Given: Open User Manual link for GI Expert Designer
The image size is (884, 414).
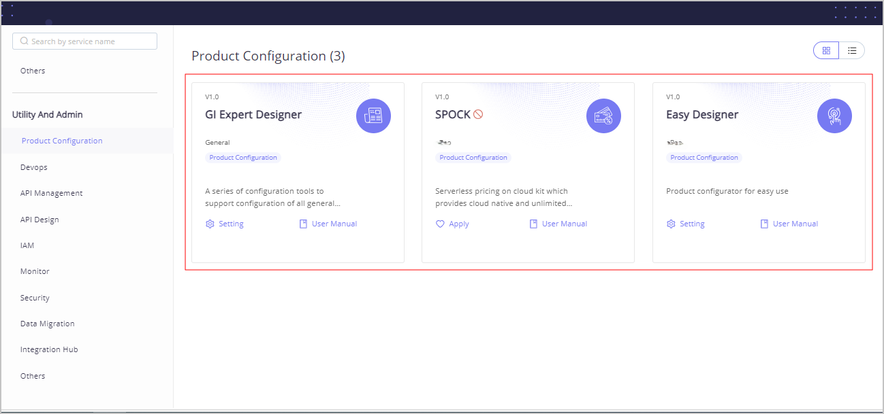Looking at the screenshot, I should point(334,224).
